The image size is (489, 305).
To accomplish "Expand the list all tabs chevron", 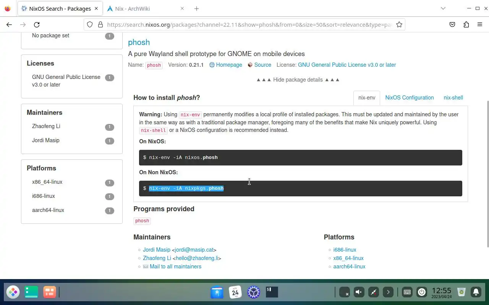I will [x=443, y=8].
